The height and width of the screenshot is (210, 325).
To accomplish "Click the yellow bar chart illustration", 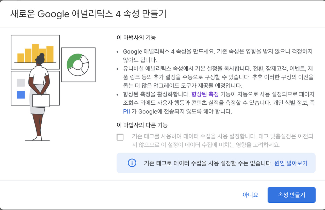I will coord(36,53).
